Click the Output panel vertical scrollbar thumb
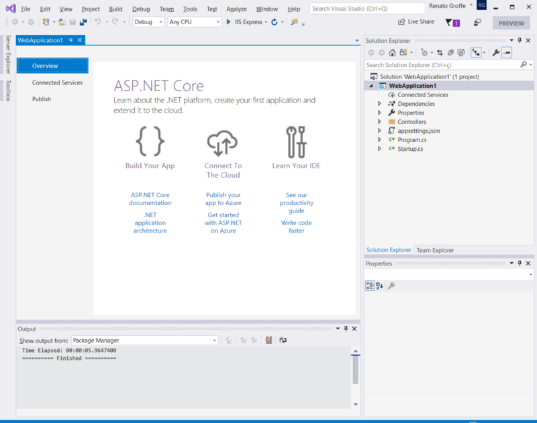The height and width of the screenshot is (423, 537). pyautogui.click(x=356, y=370)
